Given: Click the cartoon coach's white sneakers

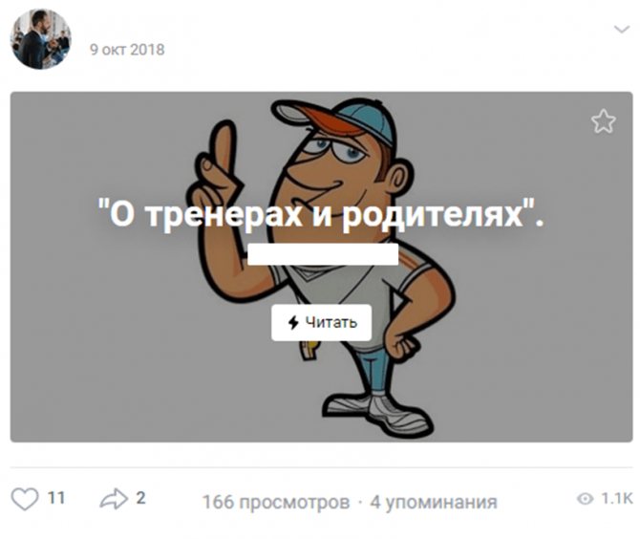Looking at the screenshot, I should pos(377,413).
